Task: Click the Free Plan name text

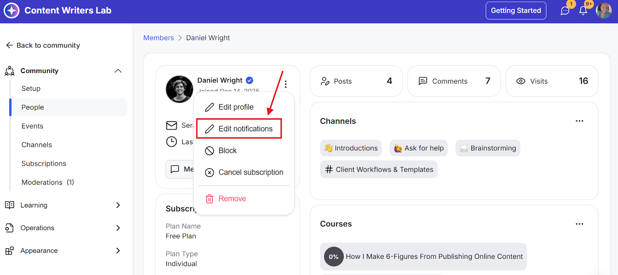Action: click(x=181, y=236)
